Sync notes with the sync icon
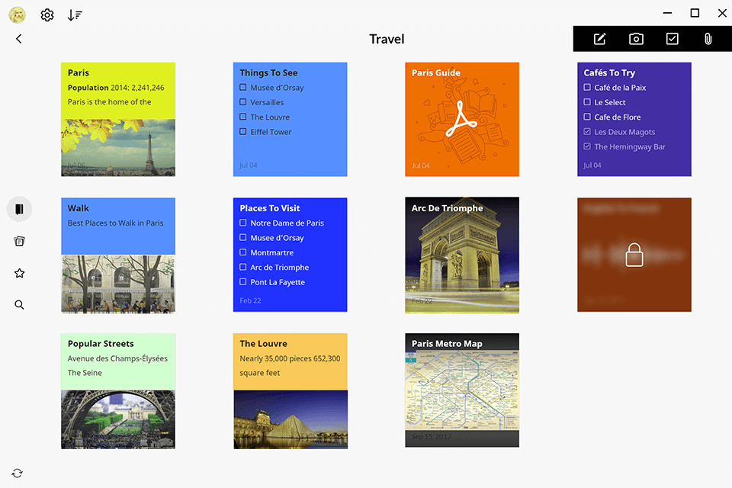Viewport: 732px width, 488px height. click(x=18, y=473)
